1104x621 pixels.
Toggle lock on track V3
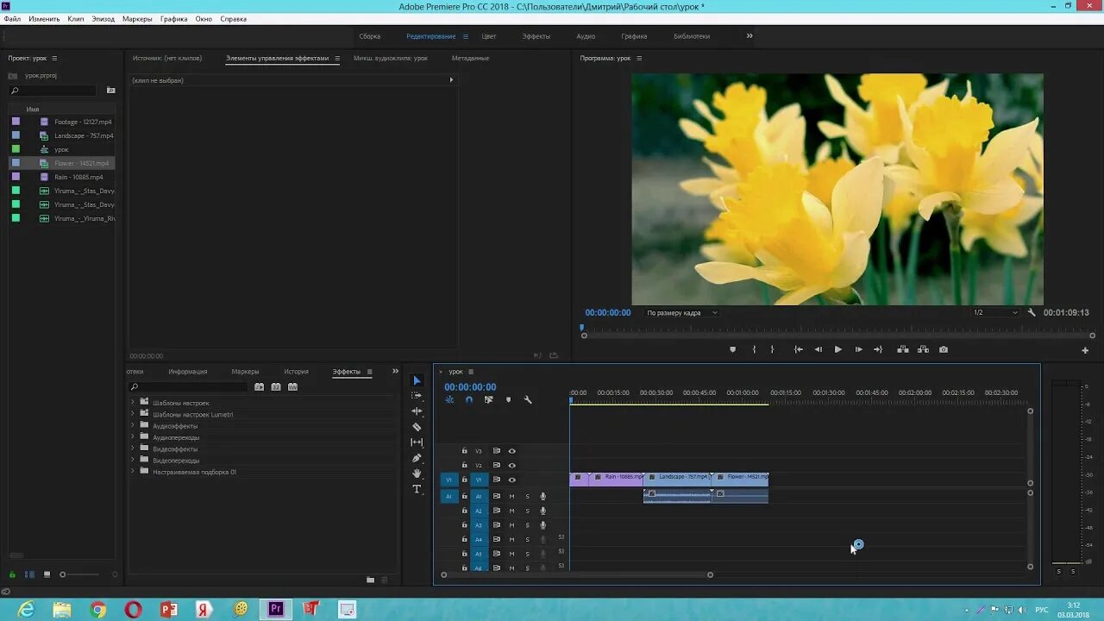464,451
